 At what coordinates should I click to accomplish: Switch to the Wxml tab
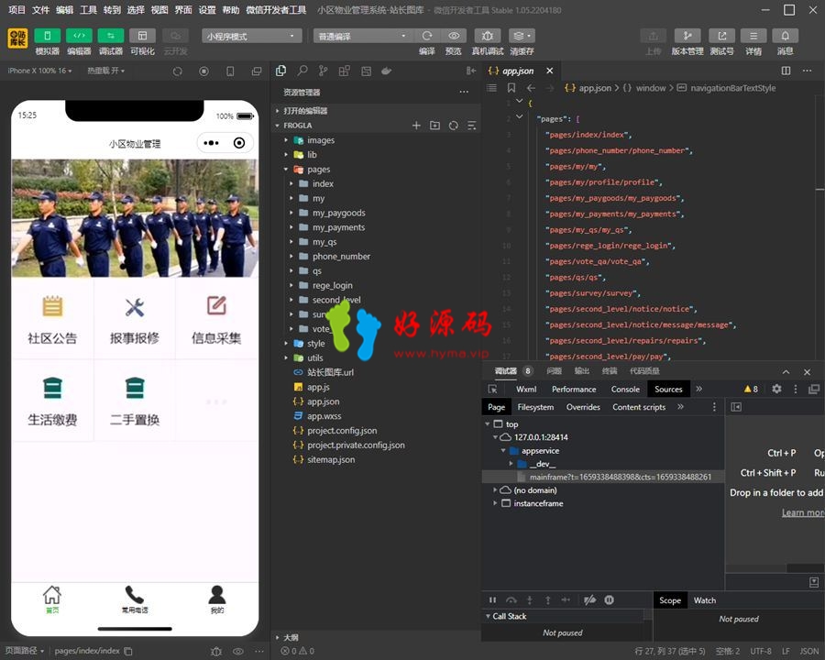(526, 389)
